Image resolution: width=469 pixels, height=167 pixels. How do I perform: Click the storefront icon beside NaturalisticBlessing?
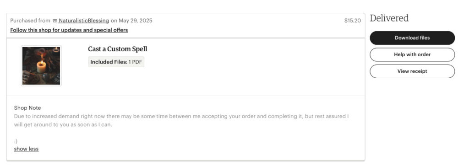coord(55,21)
